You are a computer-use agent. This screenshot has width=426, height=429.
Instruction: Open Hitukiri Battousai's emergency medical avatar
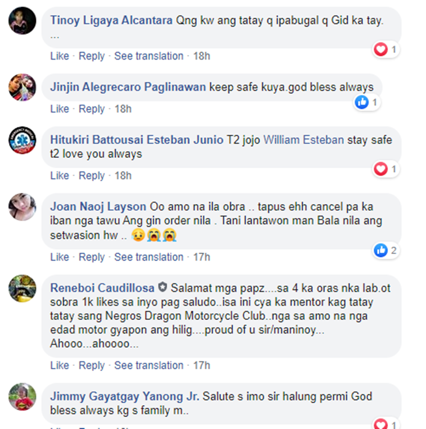[x=22, y=140]
